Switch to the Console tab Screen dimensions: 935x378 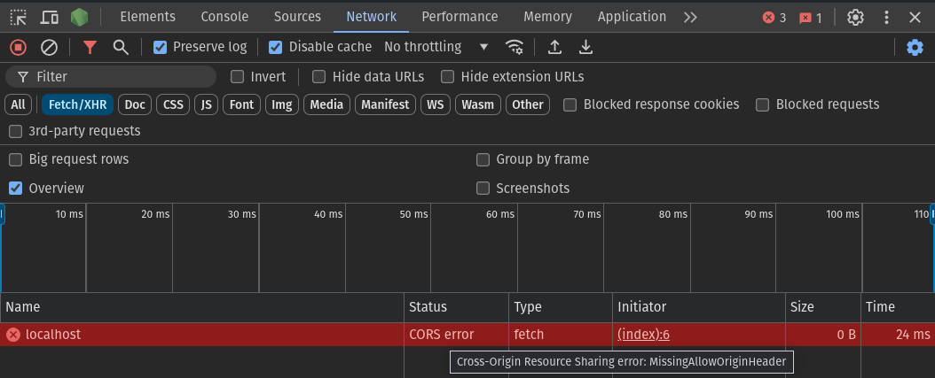(x=224, y=17)
